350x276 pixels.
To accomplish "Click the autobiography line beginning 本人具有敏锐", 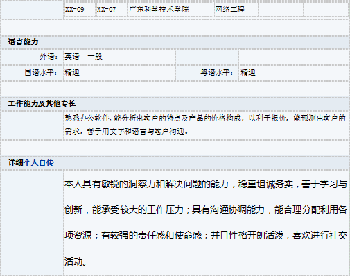I will 206,184.
